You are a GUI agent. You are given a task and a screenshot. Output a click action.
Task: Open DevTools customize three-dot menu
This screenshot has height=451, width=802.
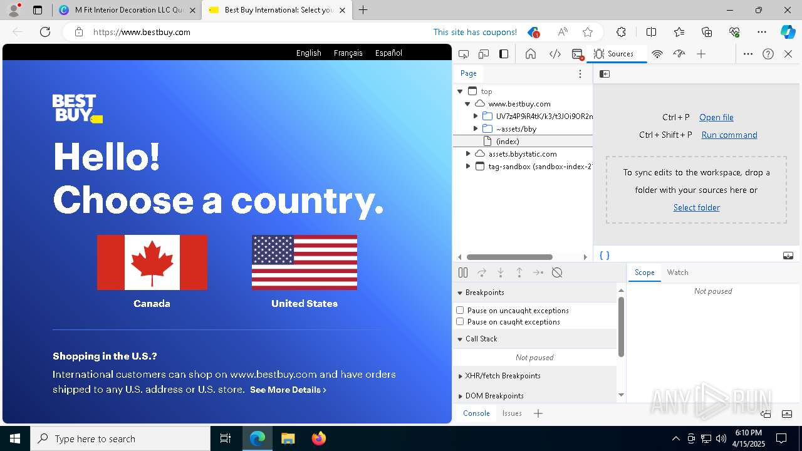tap(748, 54)
